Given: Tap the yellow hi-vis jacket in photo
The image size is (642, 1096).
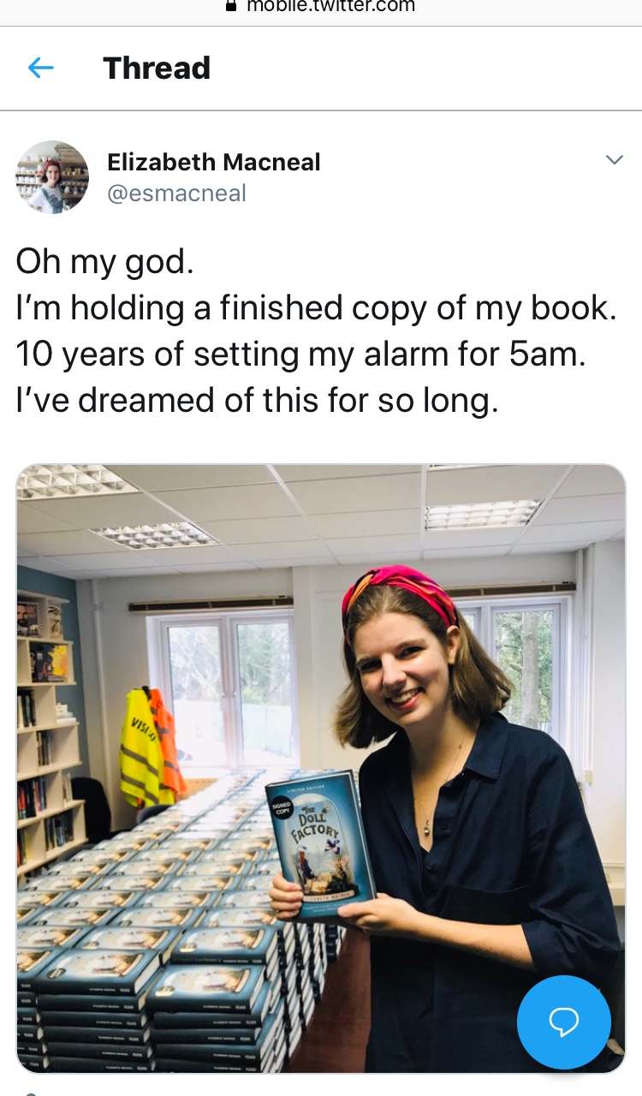Looking at the screenshot, I should pyautogui.click(x=141, y=748).
